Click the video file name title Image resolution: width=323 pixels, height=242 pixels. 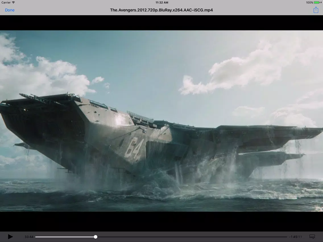pyautogui.click(x=161, y=10)
